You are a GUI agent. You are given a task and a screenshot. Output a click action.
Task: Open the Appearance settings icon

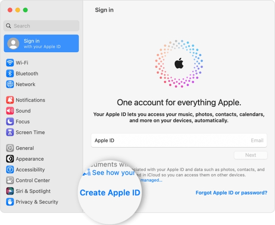click(10, 159)
